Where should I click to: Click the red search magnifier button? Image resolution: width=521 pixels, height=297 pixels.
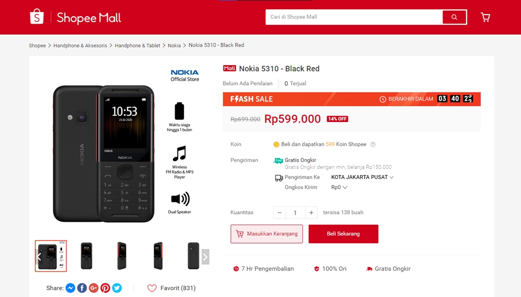(454, 17)
